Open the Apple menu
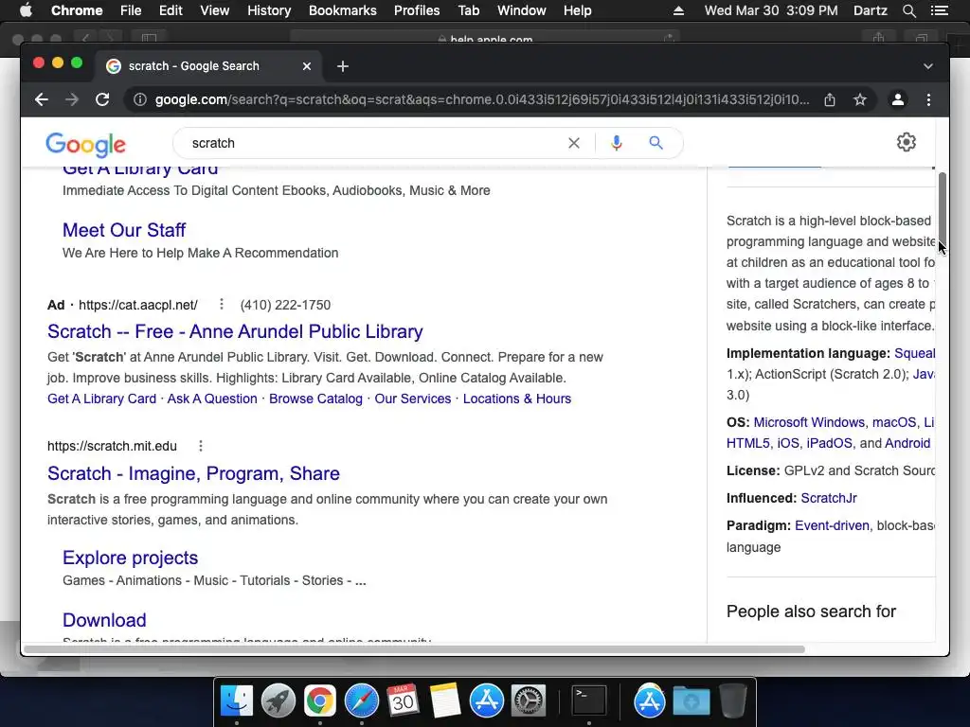970x727 pixels. click(26, 10)
